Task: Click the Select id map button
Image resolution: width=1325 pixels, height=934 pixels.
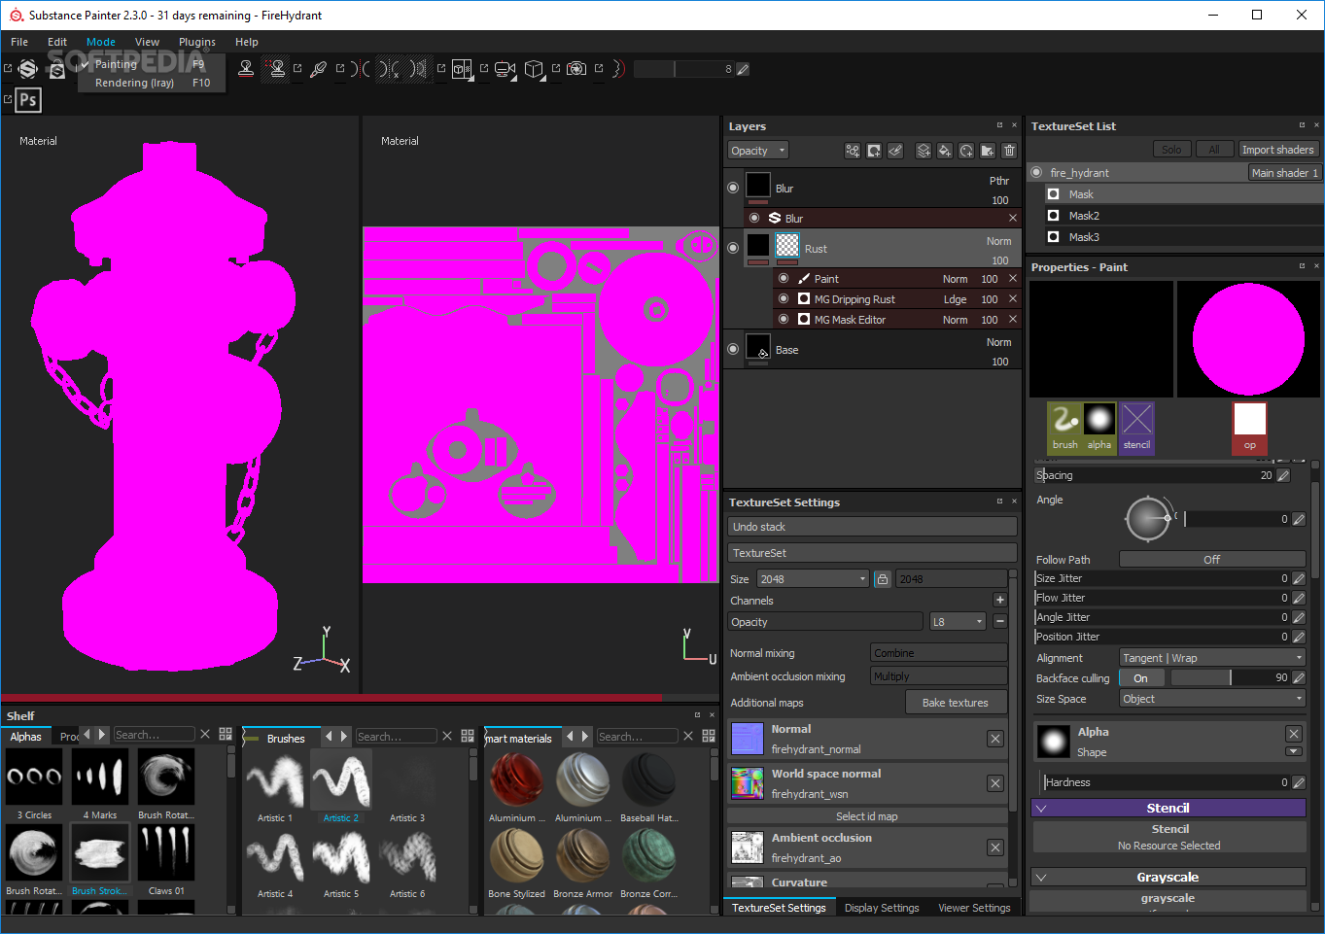Action: tap(867, 816)
